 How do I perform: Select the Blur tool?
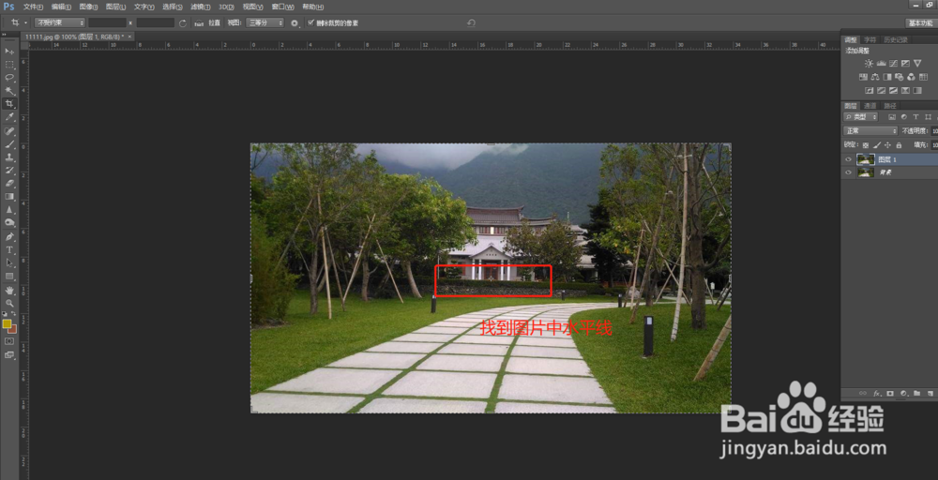[x=9, y=210]
